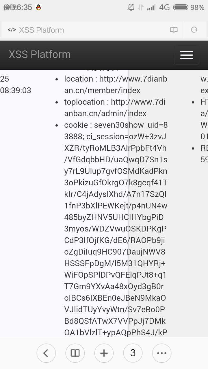
Task: Tap the battery indicator showing 98%
Action: 189,7
